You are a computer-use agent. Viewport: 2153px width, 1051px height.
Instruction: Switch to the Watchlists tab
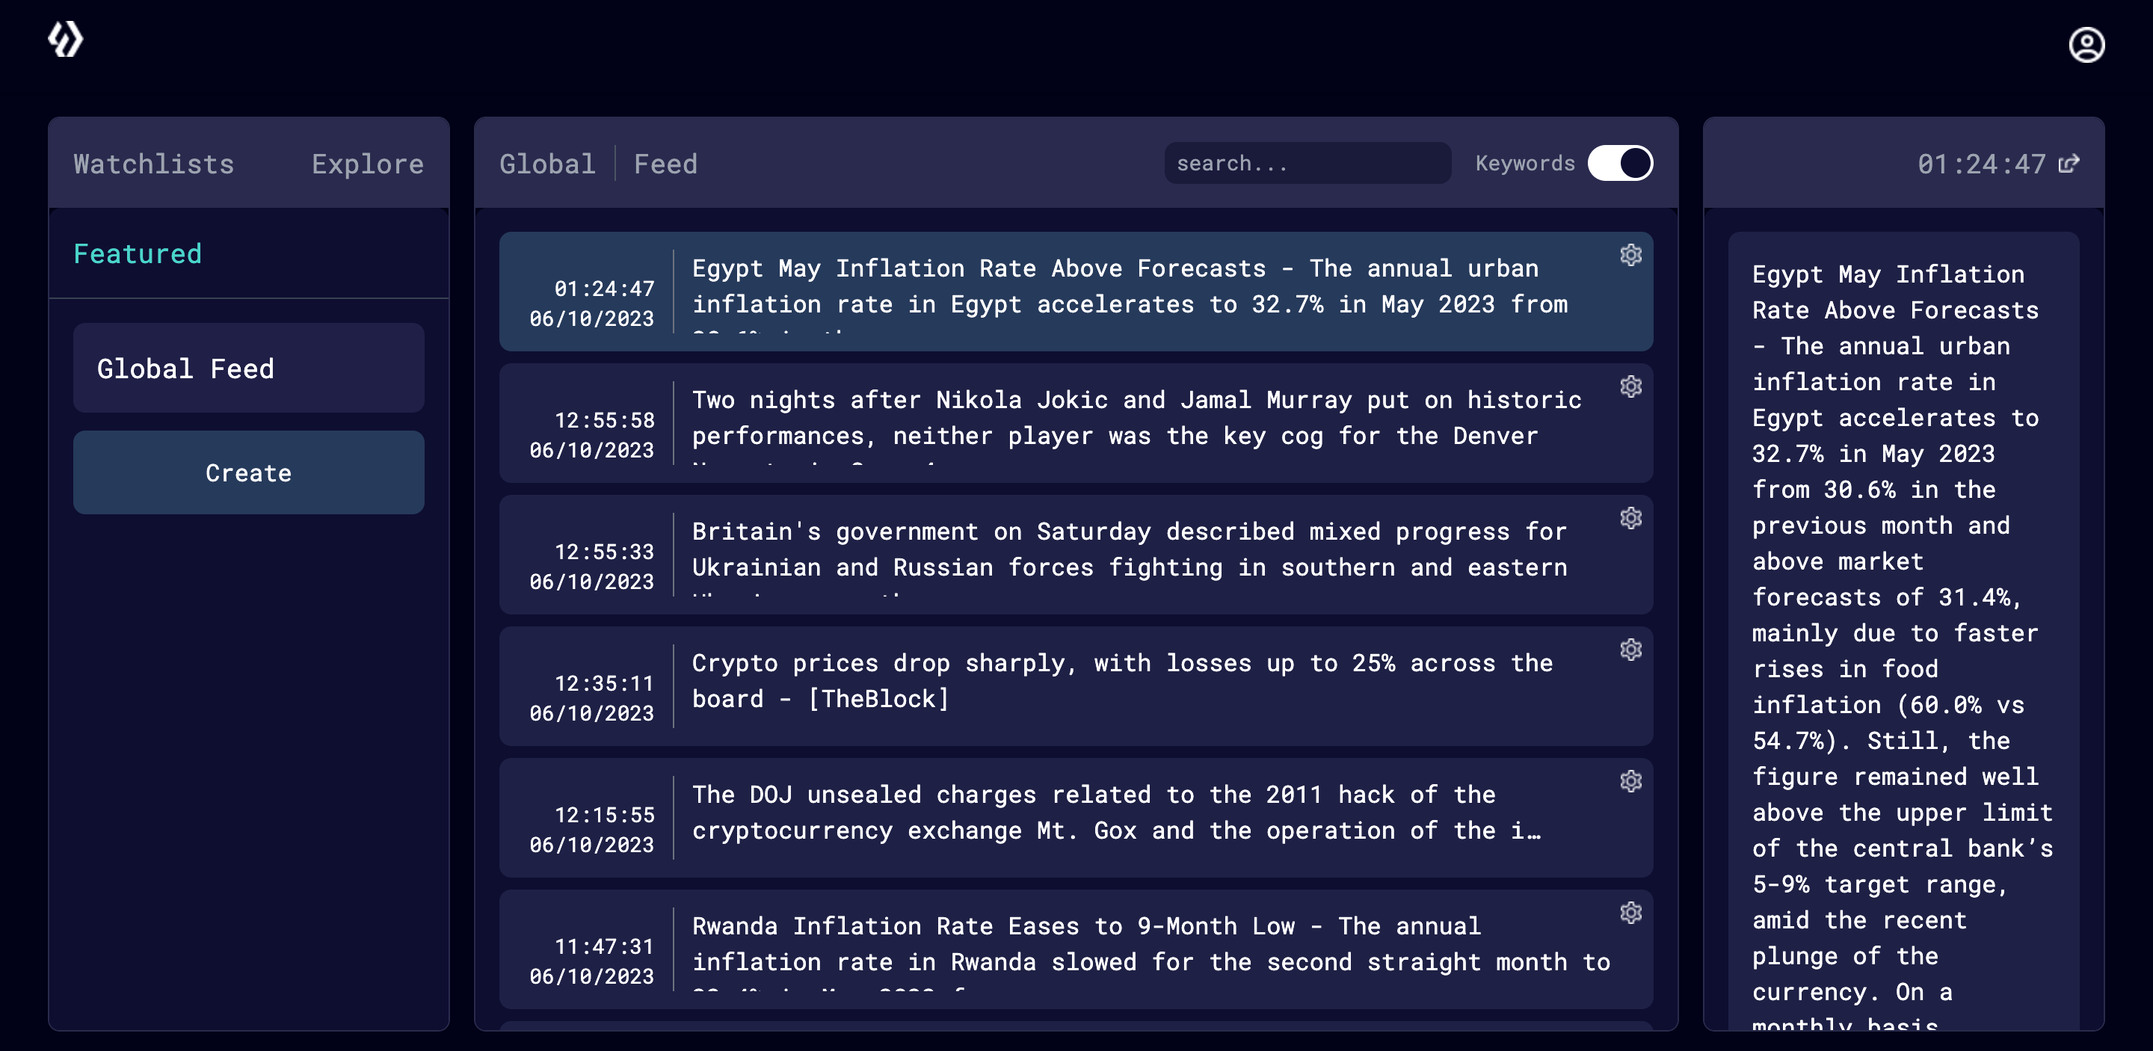[154, 164]
